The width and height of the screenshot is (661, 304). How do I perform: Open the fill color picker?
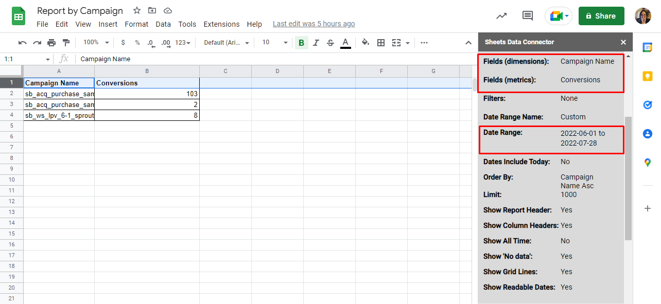pos(366,43)
